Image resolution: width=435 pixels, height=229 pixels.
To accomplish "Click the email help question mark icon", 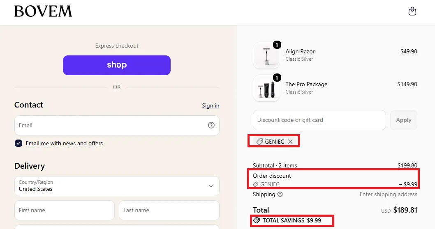I will 211,125.
